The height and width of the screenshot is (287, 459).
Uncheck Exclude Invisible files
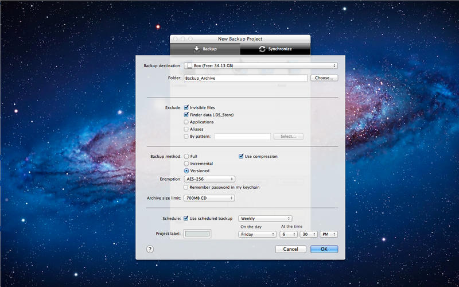point(186,107)
